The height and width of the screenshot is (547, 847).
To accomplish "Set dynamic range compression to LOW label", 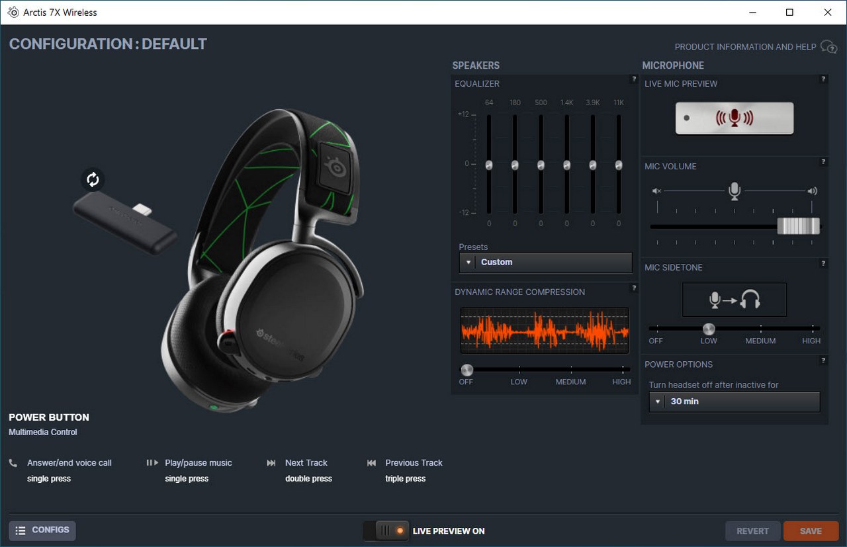I will pos(519,382).
